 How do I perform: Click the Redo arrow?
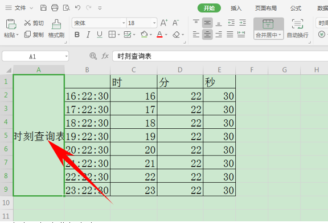pyautogui.click(x=89, y=8)
